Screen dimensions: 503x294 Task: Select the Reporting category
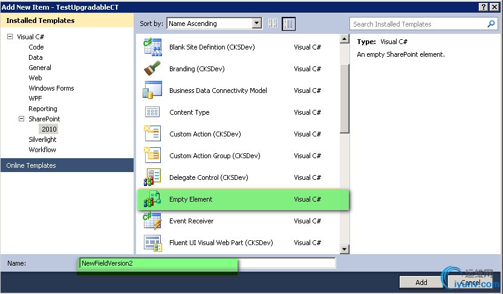43,109
